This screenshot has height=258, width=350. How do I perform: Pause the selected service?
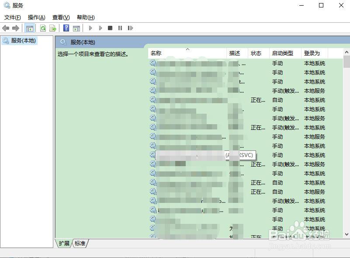120,28
